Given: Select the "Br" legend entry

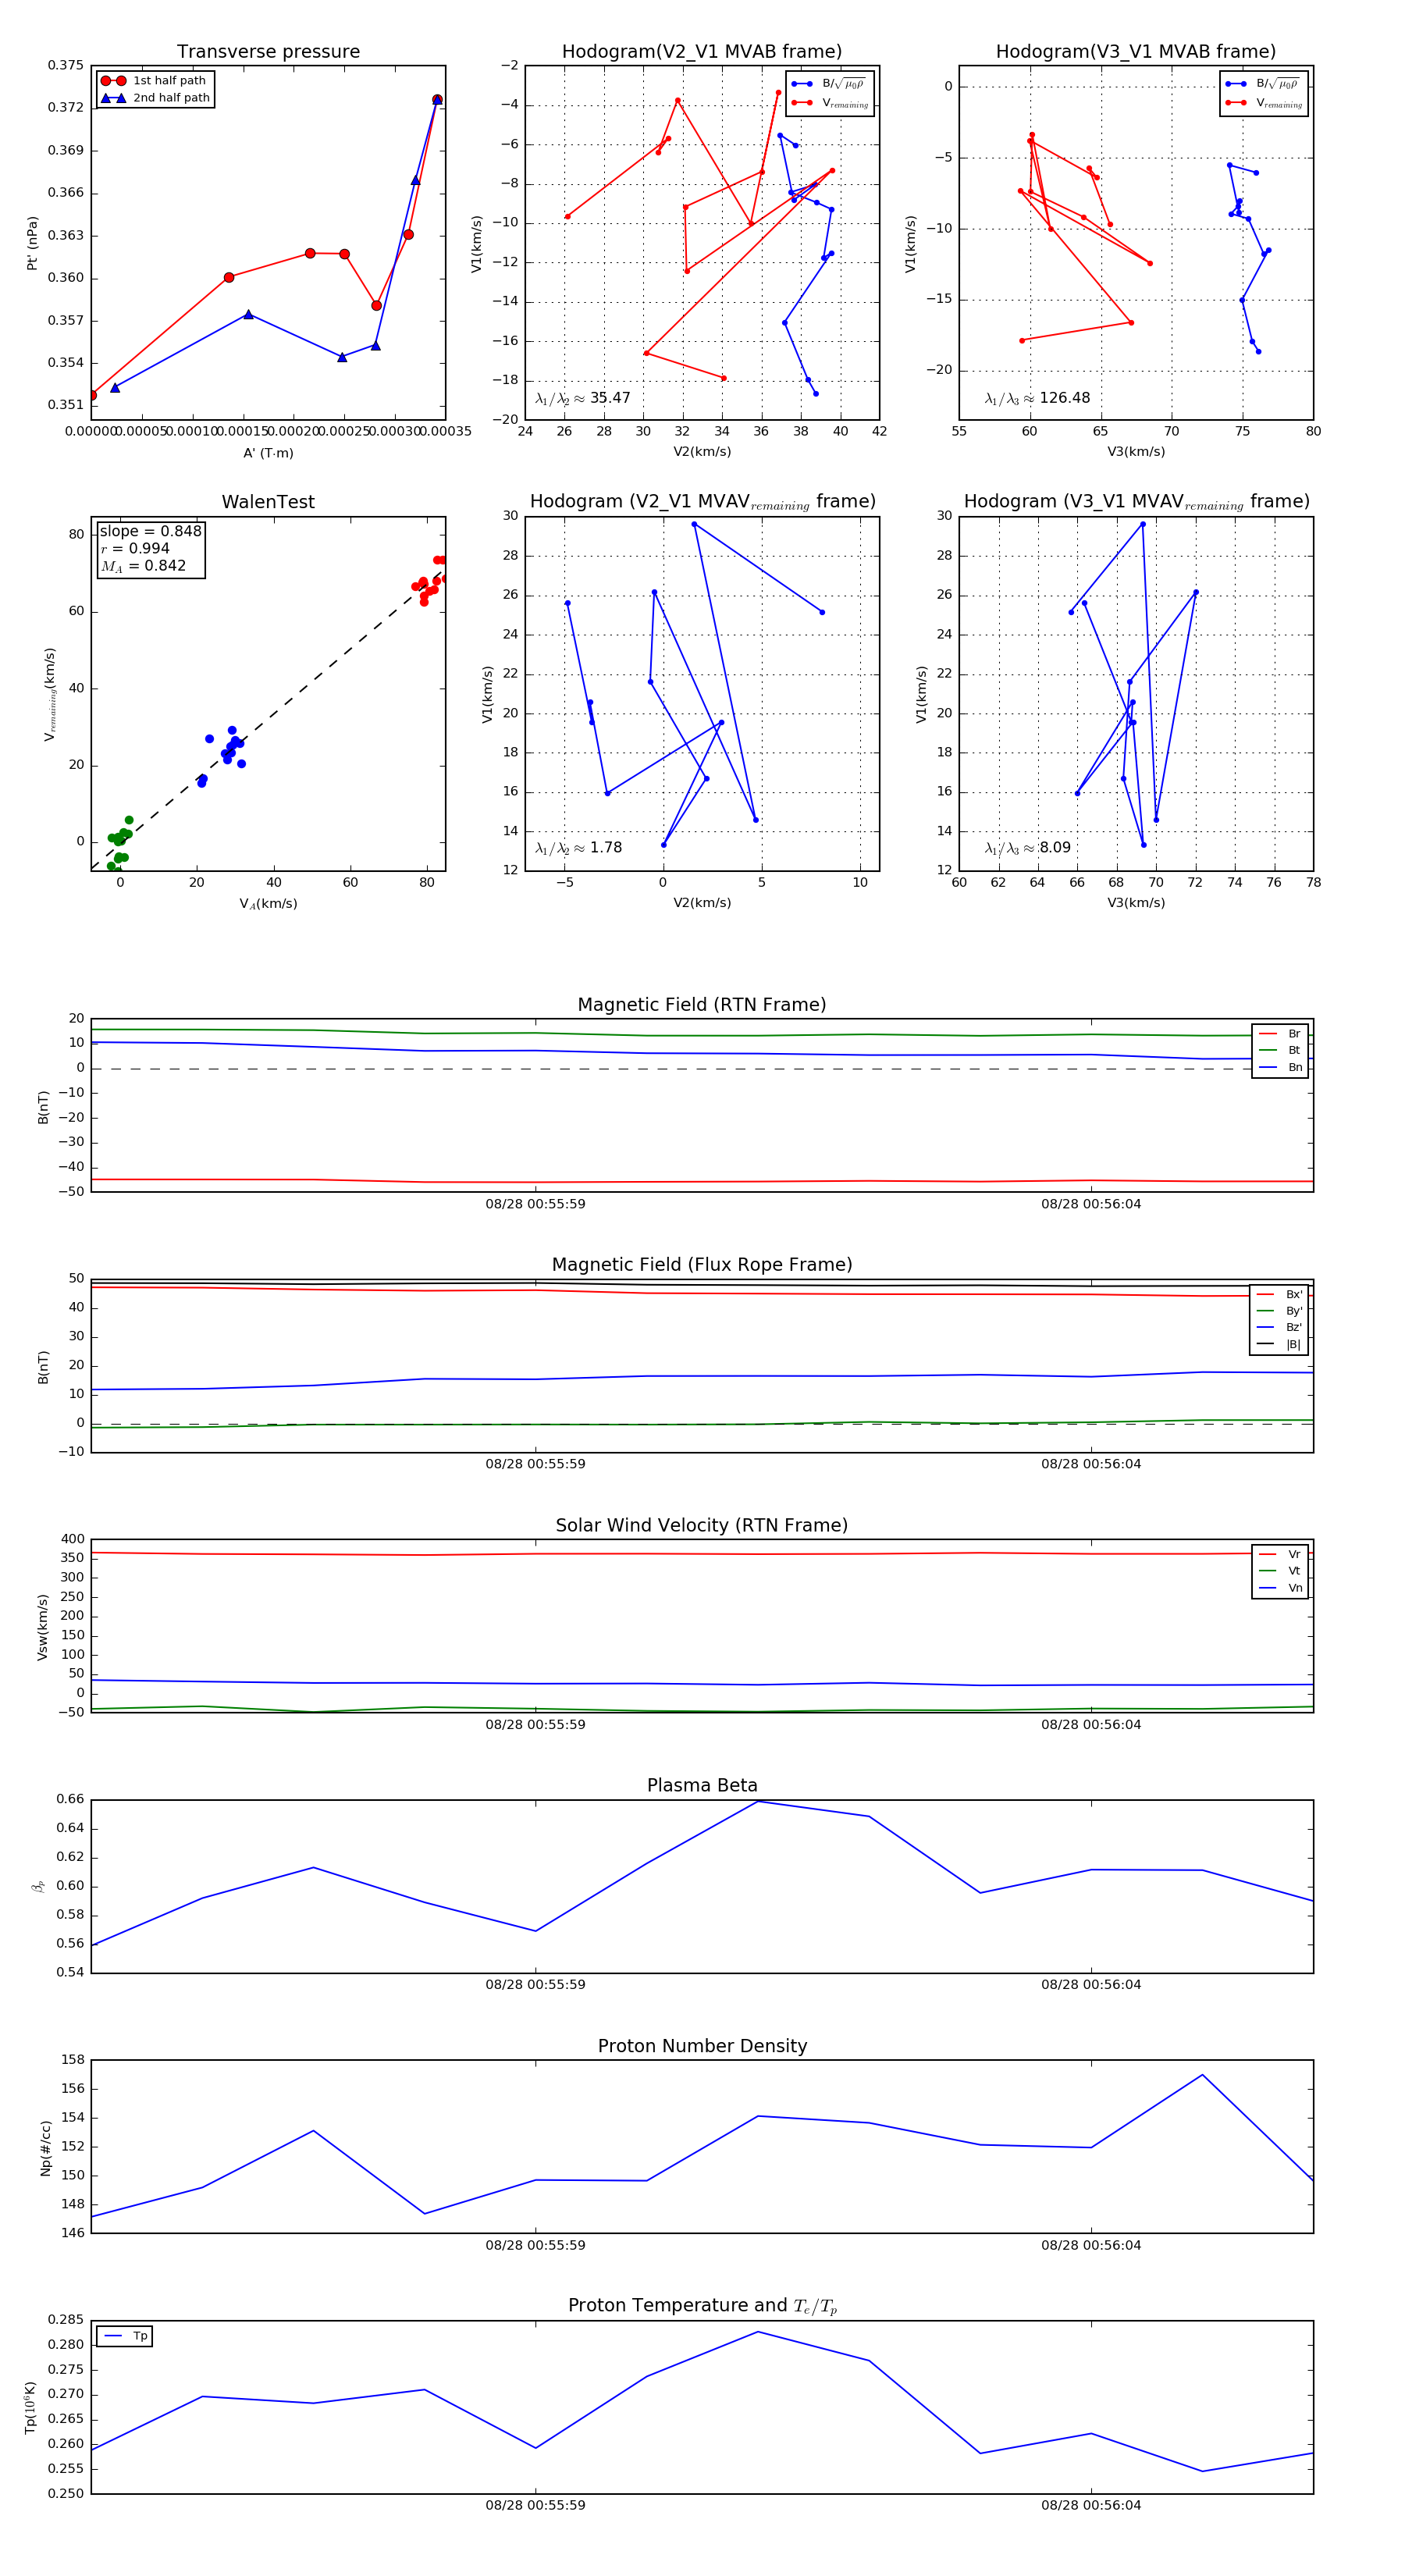Looking at the screenshot, I should coord(1280,1034).
